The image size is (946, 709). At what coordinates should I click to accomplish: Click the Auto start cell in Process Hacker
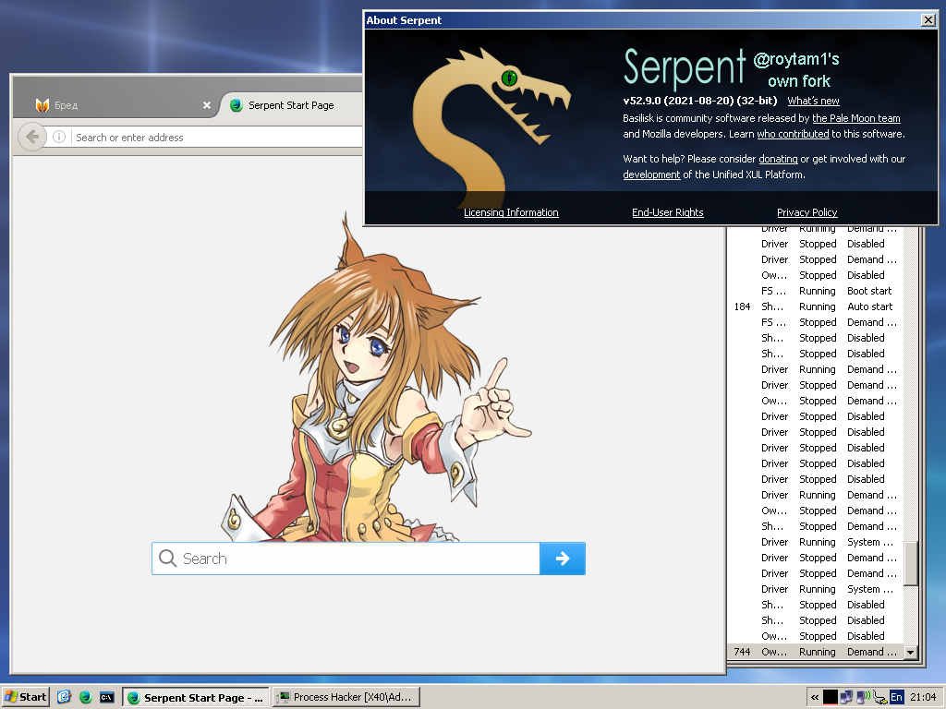(870, 306)
